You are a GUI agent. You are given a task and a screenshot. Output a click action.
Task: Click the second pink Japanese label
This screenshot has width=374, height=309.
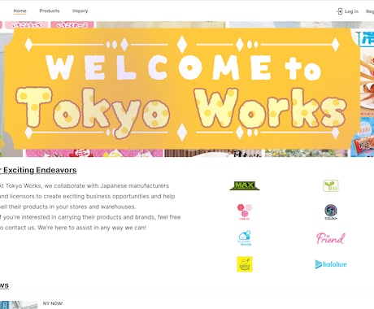(72, 25)
